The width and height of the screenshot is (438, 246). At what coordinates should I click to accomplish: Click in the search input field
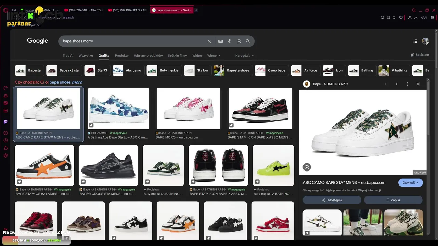coord(133,41)
